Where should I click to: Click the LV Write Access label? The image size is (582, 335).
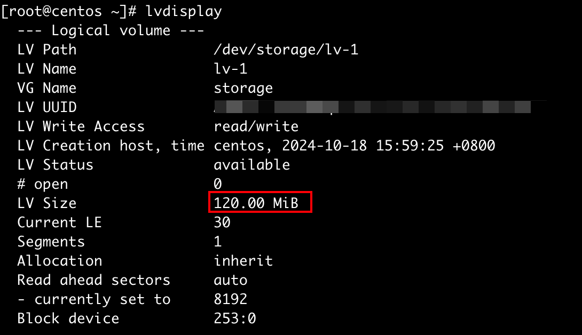coord(81,126)
